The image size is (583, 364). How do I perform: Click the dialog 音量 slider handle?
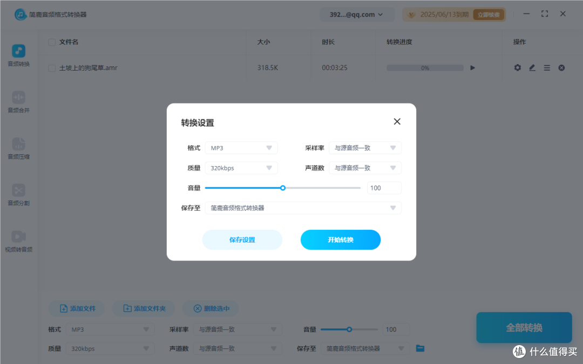[x=283, y=188]
